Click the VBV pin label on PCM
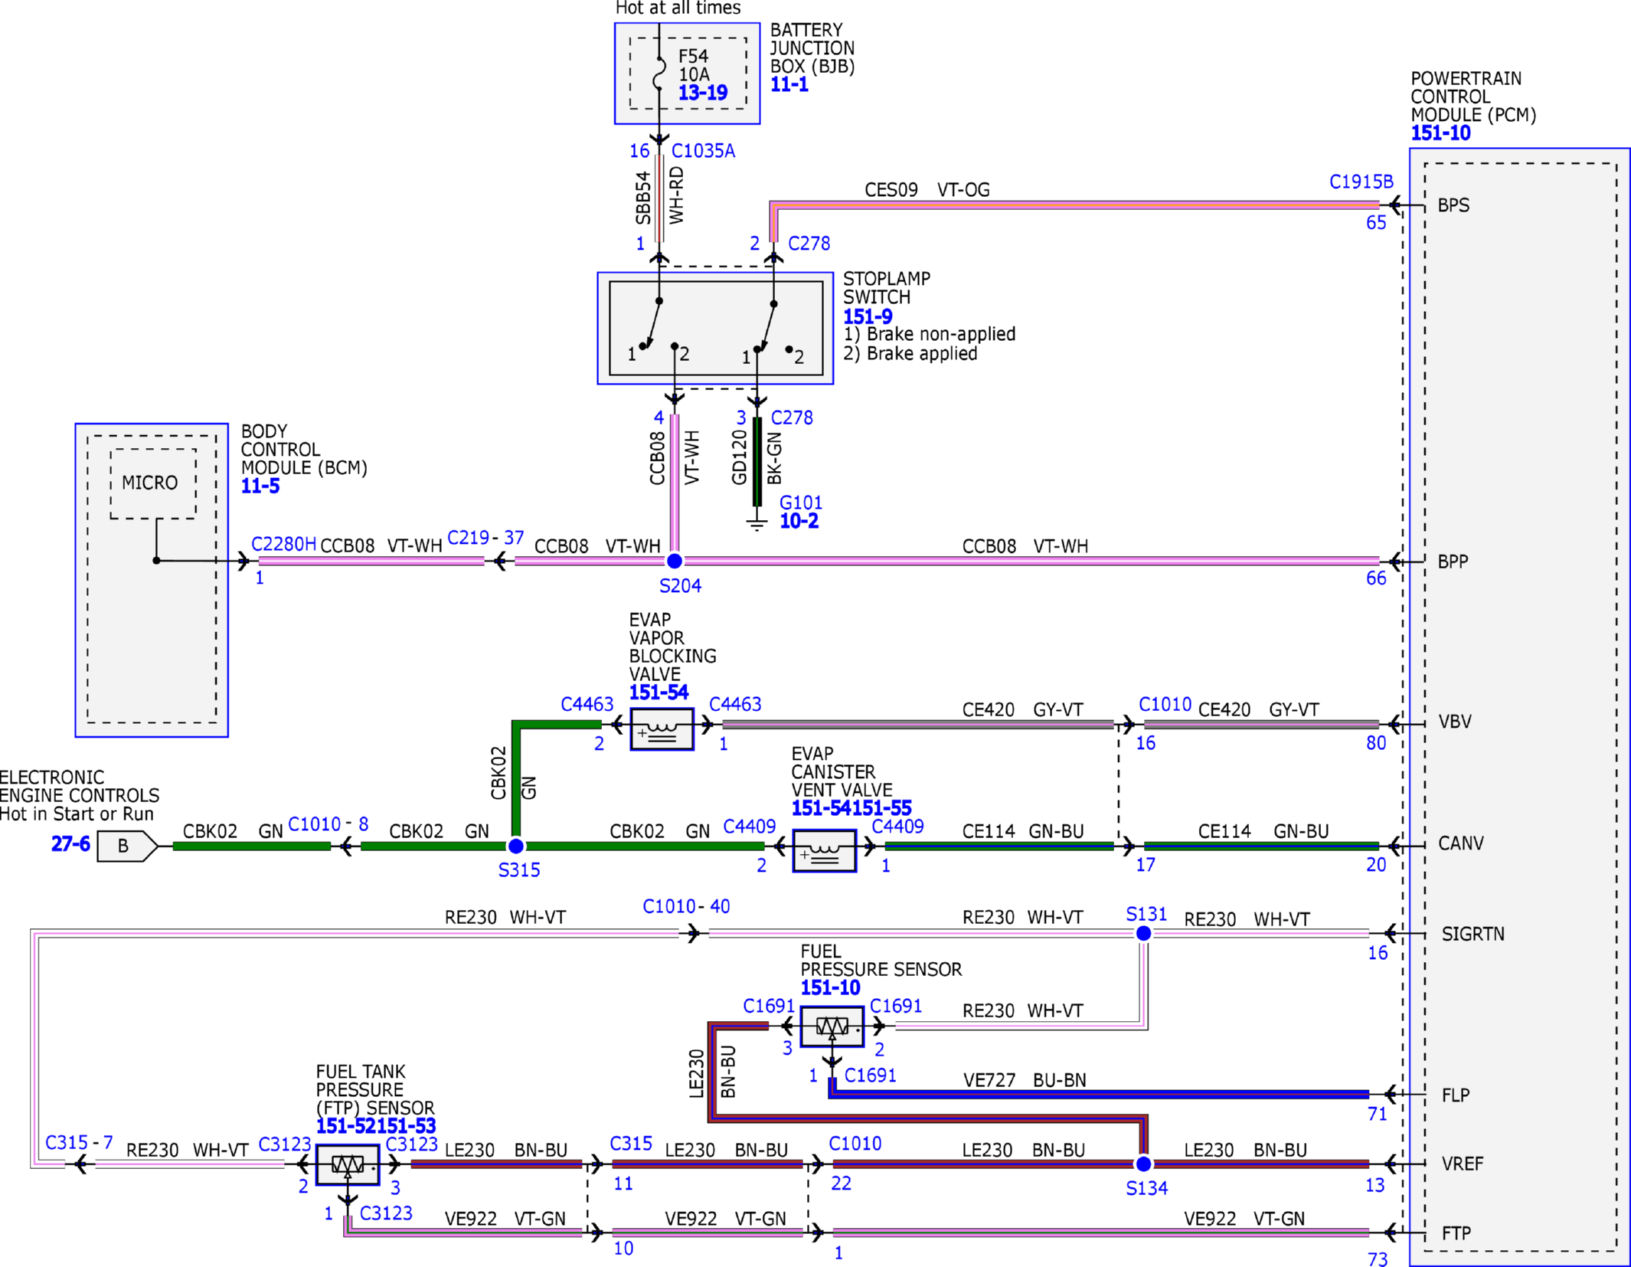 1454,722
